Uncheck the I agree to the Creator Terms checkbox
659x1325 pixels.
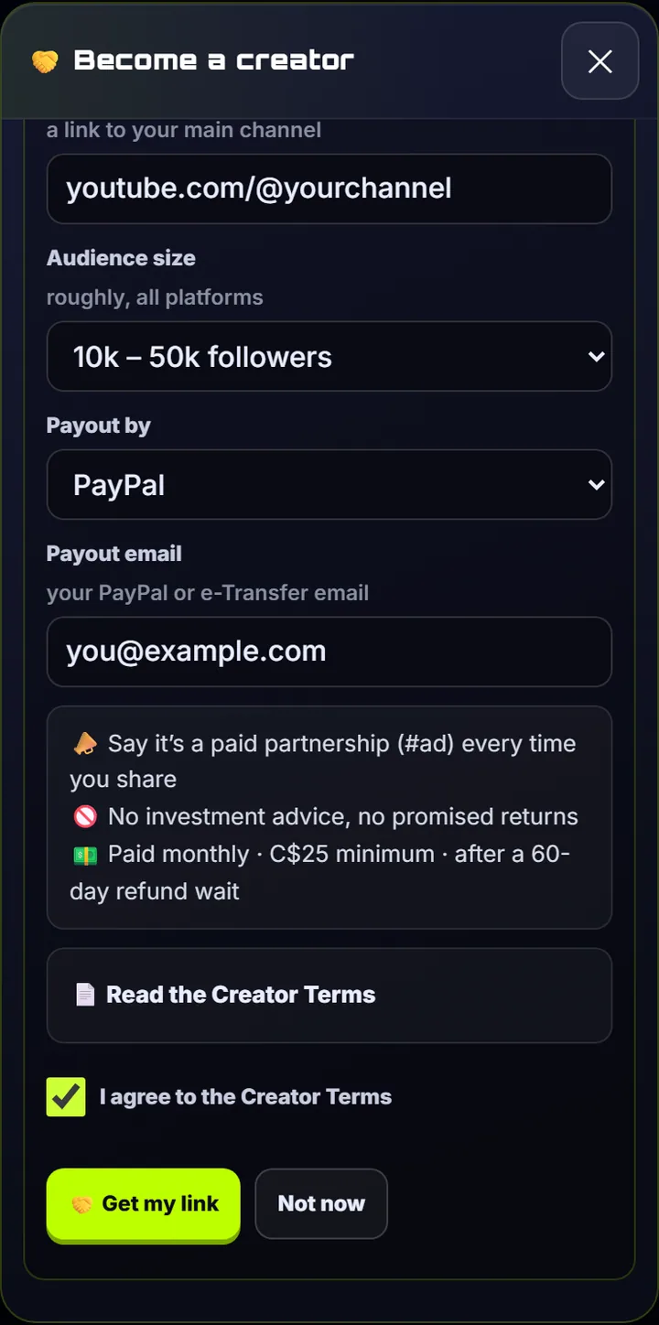[66, 1097]
